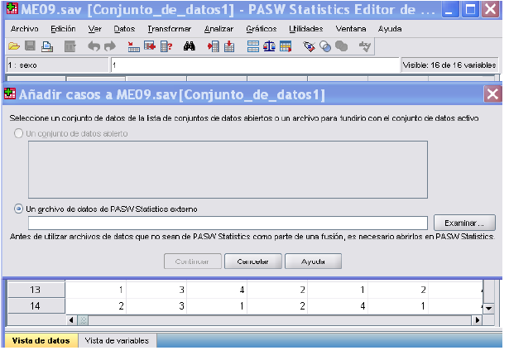The height and width of the screenshot is (360, 509).
Task: Switch to Vista de datos tab
Action: click(41, 340)
